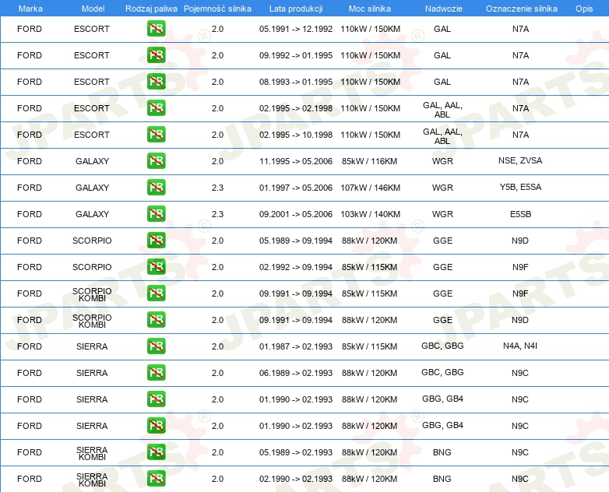Click fuel icon in Escort 05.1991 -> 12.1992 row
This screenshot has height=492, width=609.
[156, 29]
